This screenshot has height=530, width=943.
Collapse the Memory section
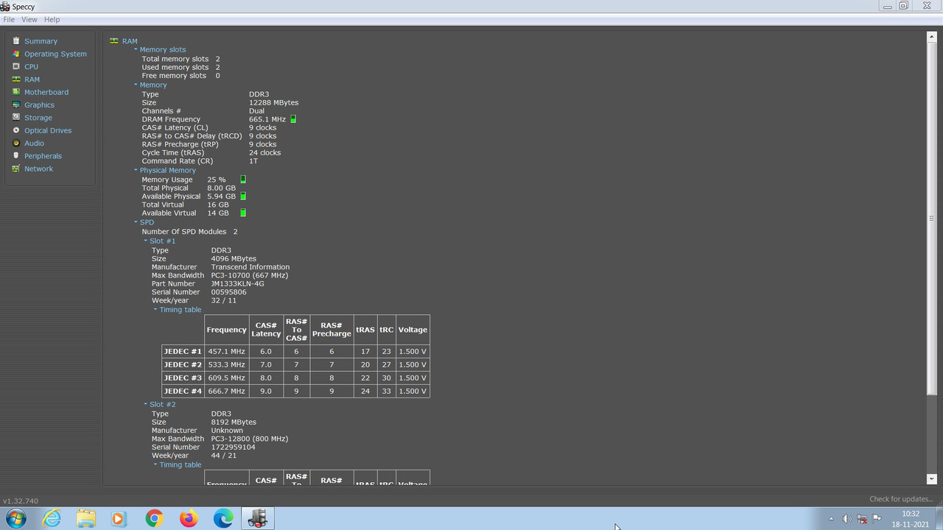[x=136, y=85]
